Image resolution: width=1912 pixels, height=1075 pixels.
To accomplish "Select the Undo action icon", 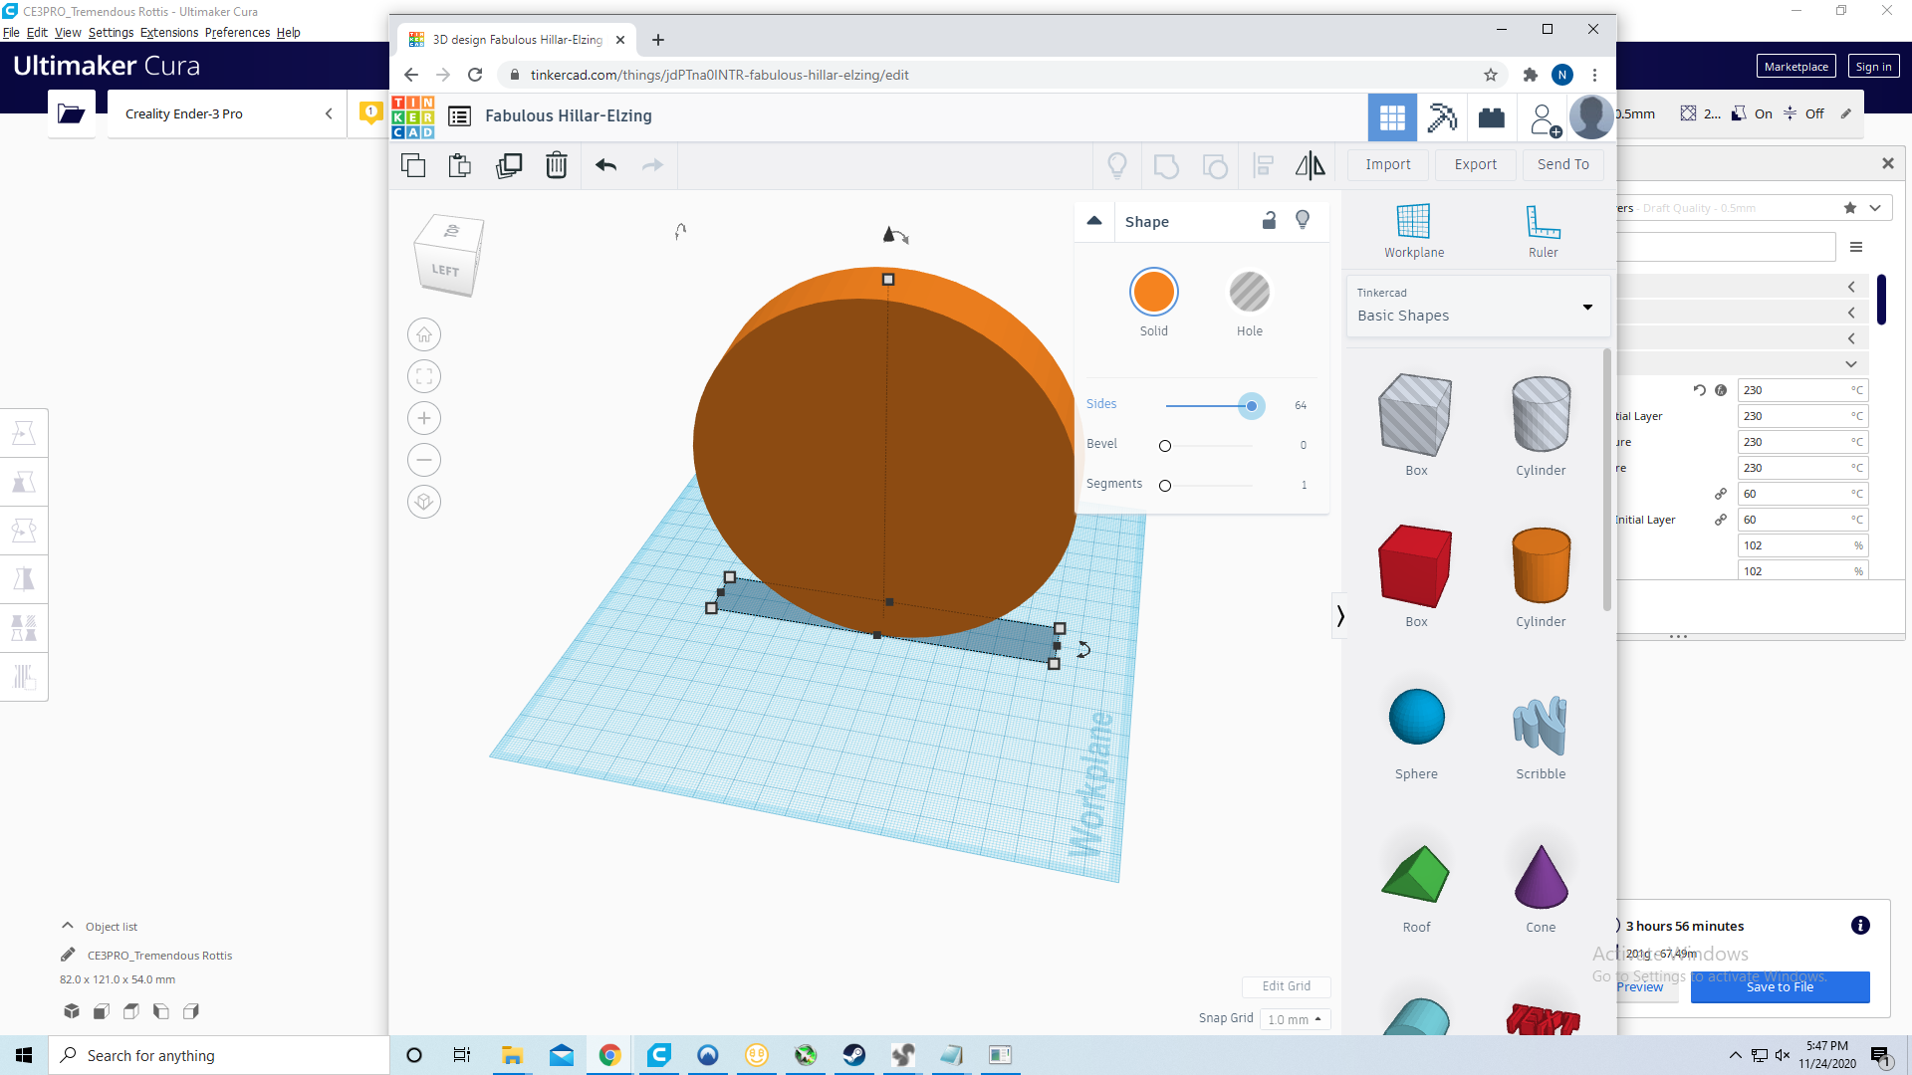I will click(606, 164).
